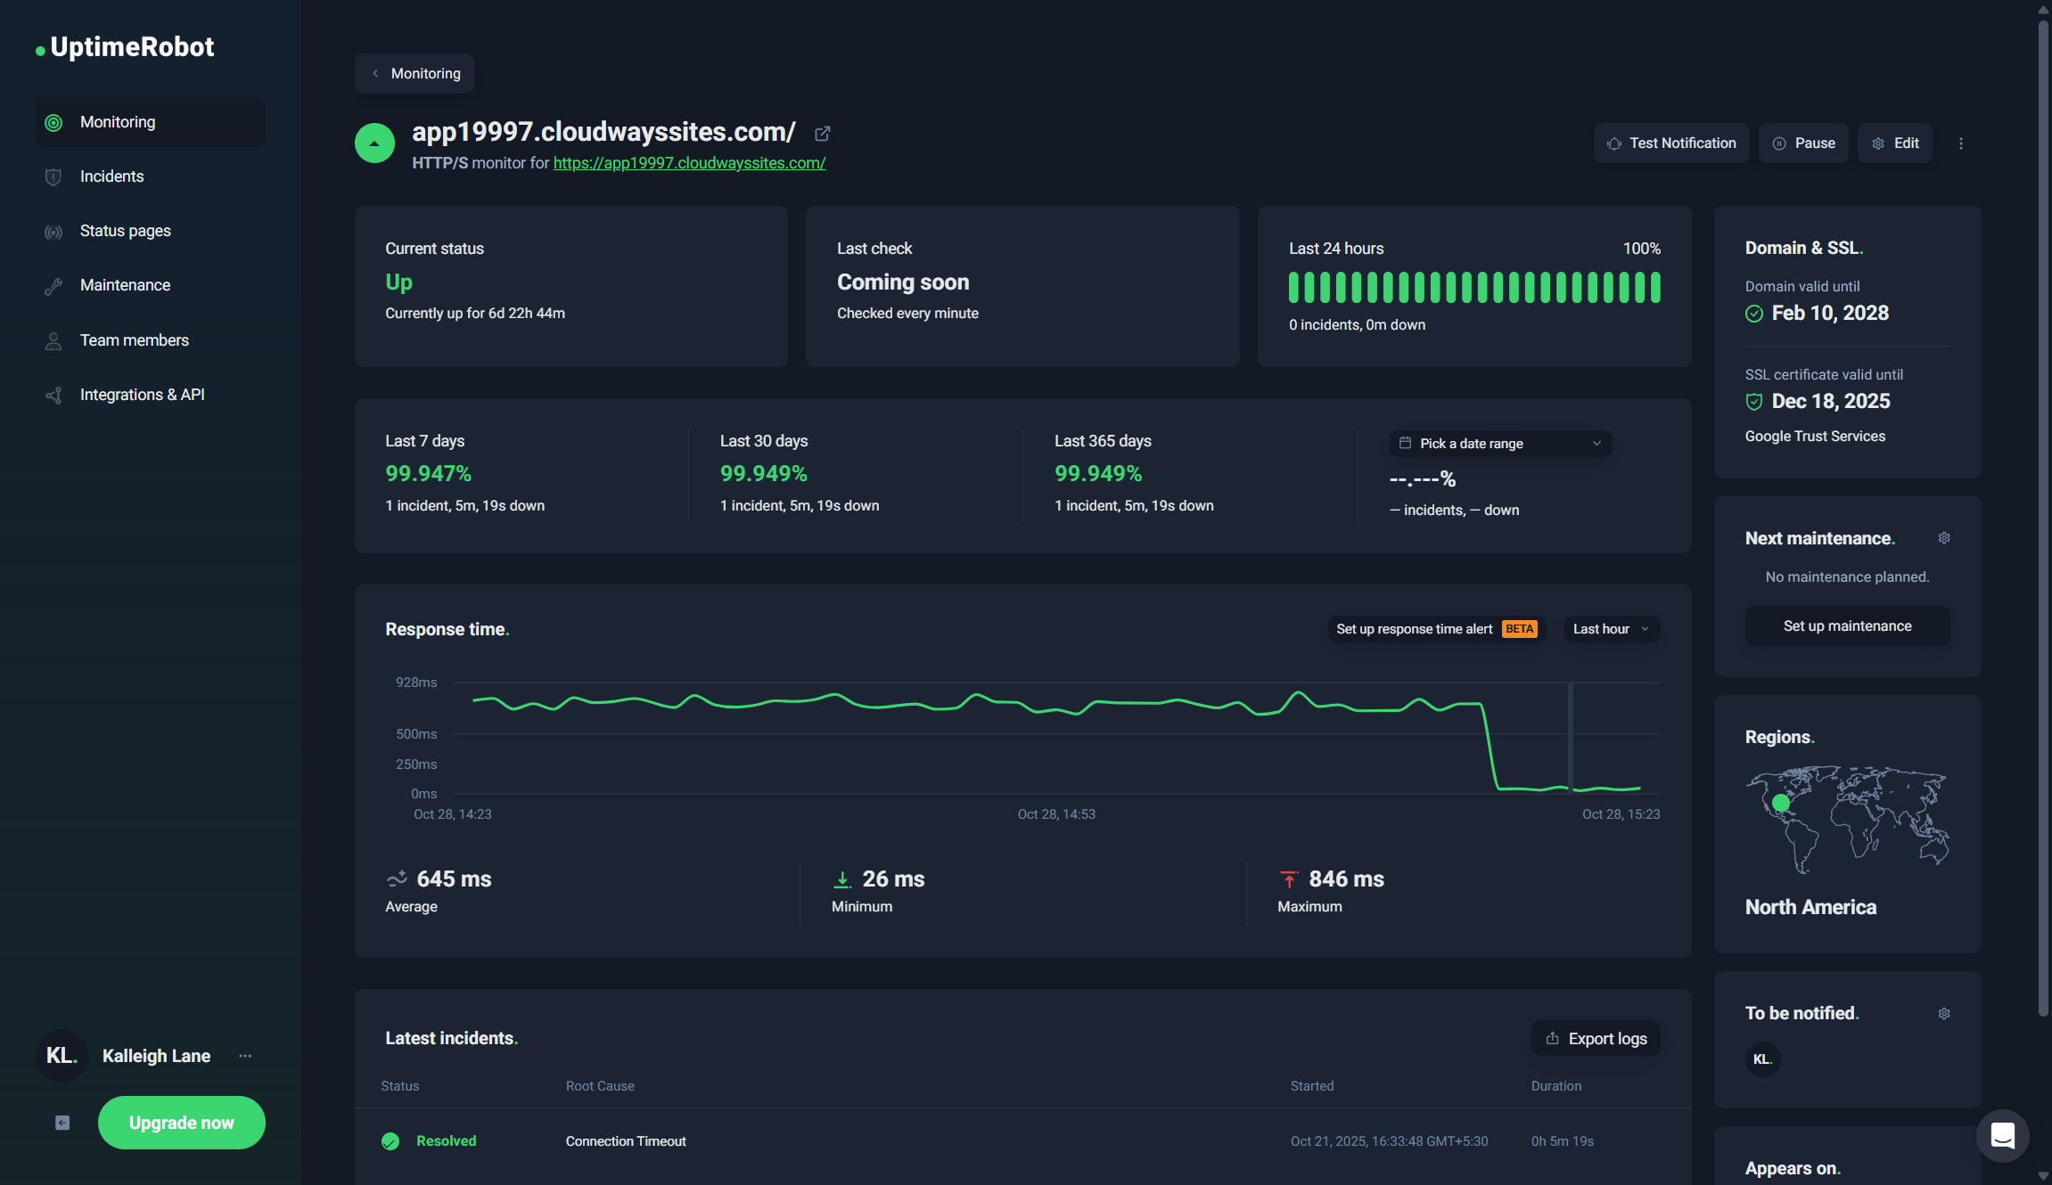The image size is (2052, 1185).
Task: Open the Pick a date range dropdown
Action: 1499,443
